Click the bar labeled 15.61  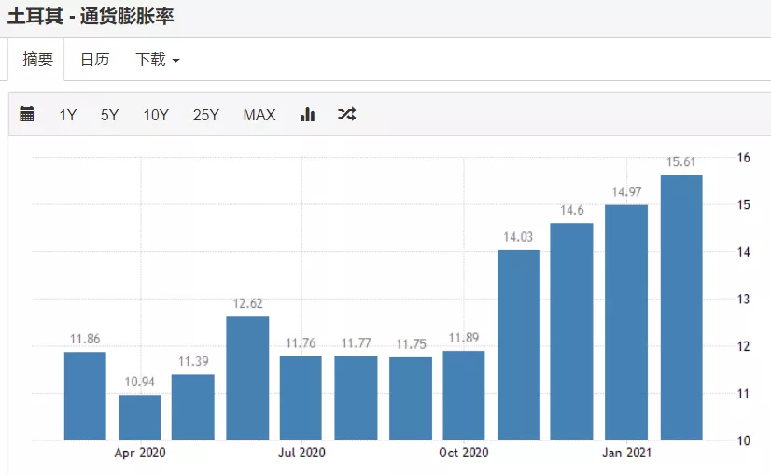(x=681, y=307)
